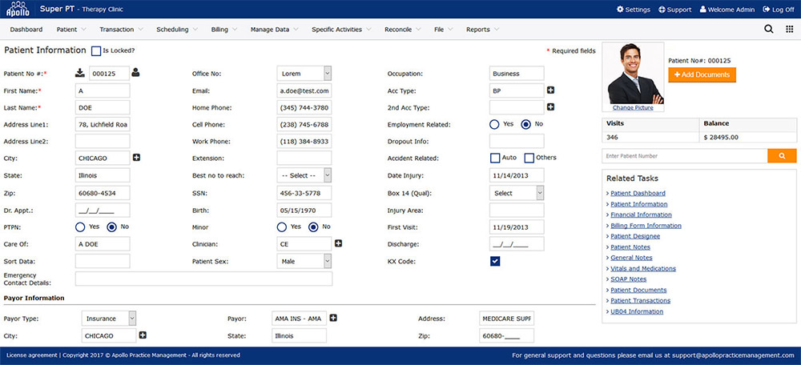Click the Add Documents button

(702, 74)
